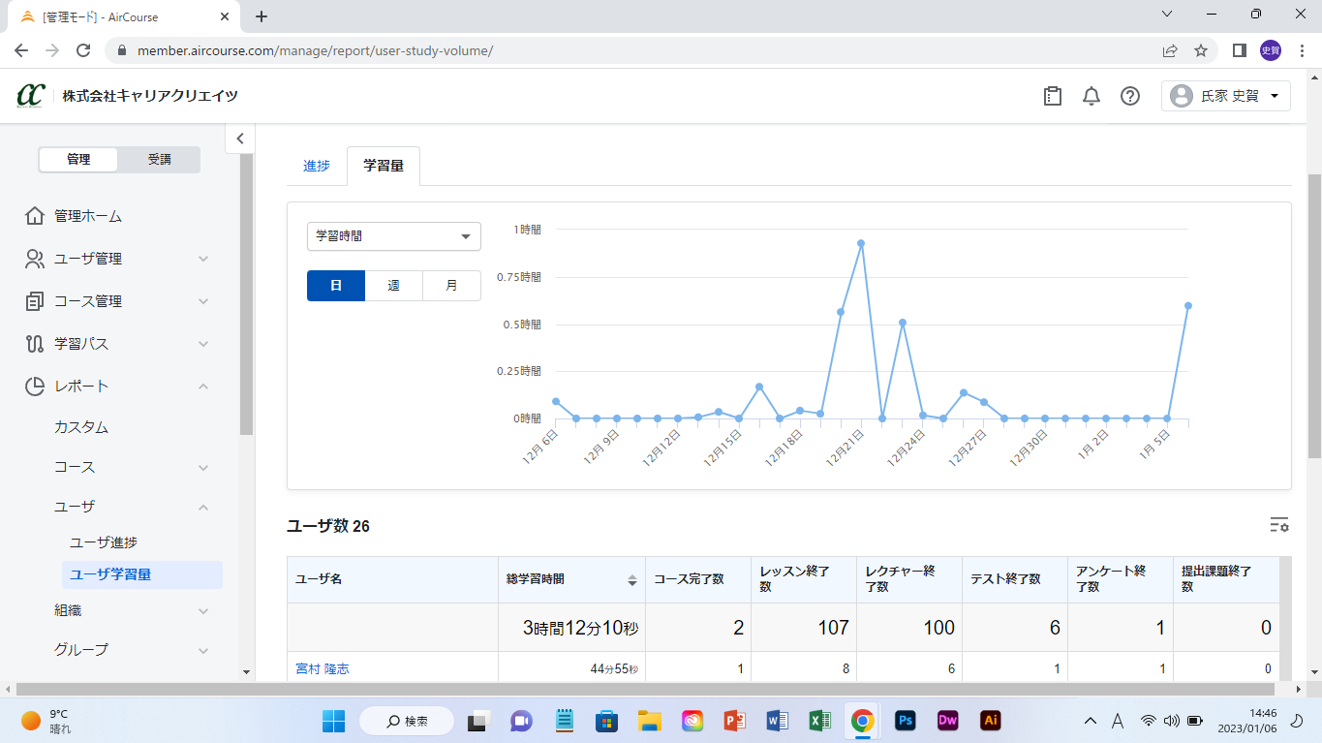Expand the グループ report chevron
The image size is (1322, 743).
[x=203, y=650]
